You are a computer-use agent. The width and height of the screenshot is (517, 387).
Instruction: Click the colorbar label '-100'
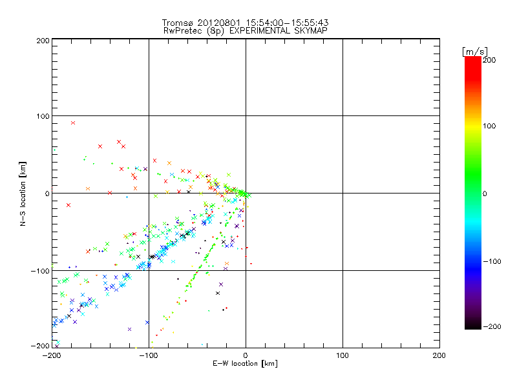coord(492,261)
